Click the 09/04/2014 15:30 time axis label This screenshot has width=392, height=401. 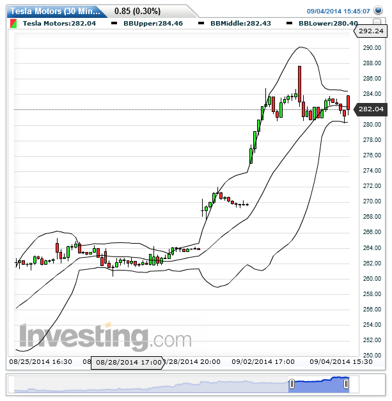341,361
